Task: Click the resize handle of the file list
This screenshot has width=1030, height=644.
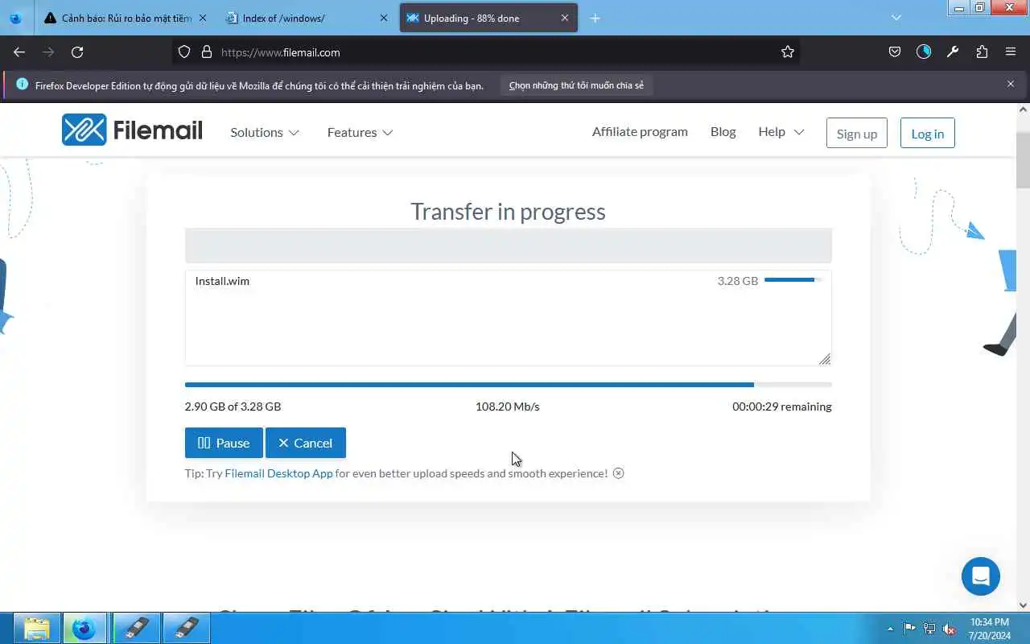Action: click(x=825, y=359)
